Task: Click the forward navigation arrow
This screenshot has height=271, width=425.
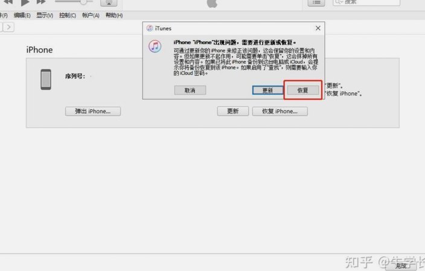Action: [x=9, y=27]
